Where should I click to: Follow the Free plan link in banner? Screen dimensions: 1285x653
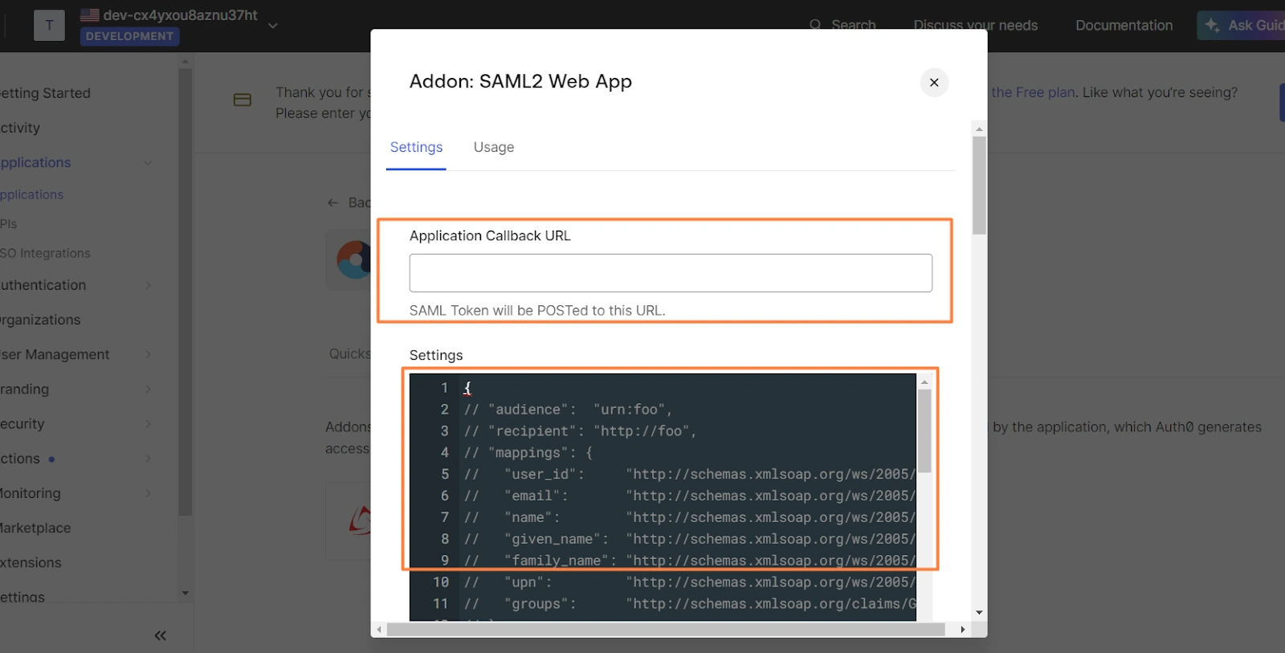1033,92
